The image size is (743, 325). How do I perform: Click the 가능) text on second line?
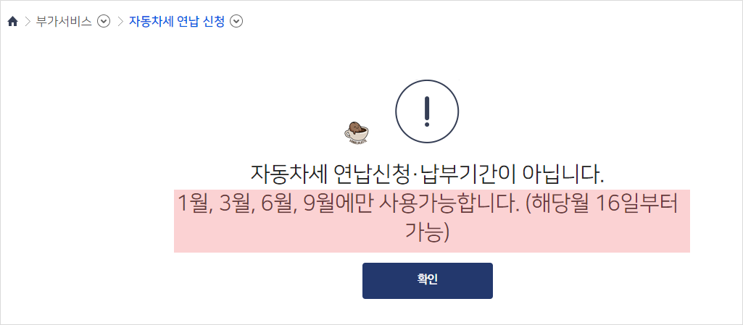[x=426, y=233]
